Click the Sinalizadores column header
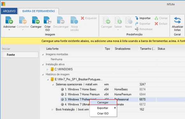This screenshot has width=185, height=119. pyautogui.click(x=126, y=49)
